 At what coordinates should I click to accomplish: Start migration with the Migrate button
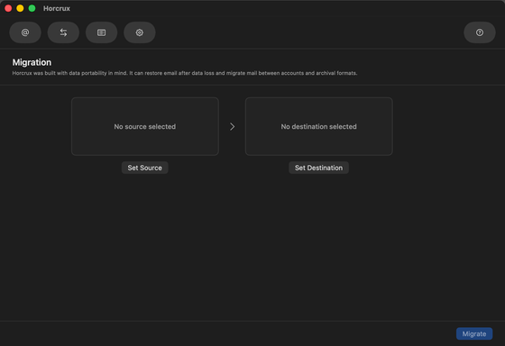pyautogui.click(x=474, y=333)
